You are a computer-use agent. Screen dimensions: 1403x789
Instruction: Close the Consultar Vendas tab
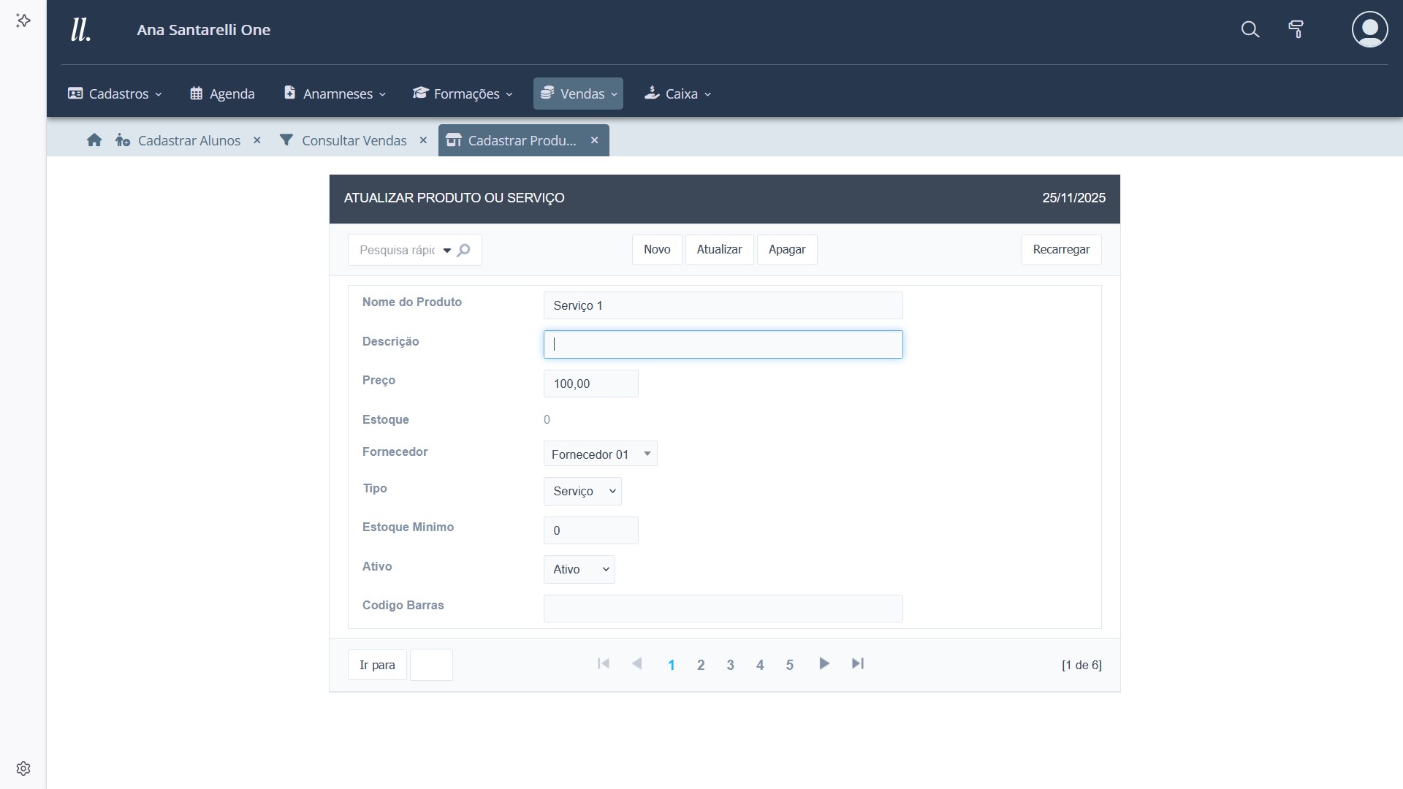click(423, 140)
